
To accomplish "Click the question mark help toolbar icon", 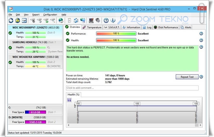I will click(x=106, y=21).
